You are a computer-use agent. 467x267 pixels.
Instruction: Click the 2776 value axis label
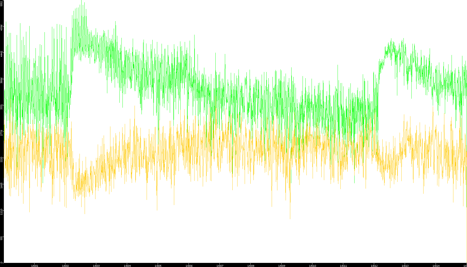(2, 133)
